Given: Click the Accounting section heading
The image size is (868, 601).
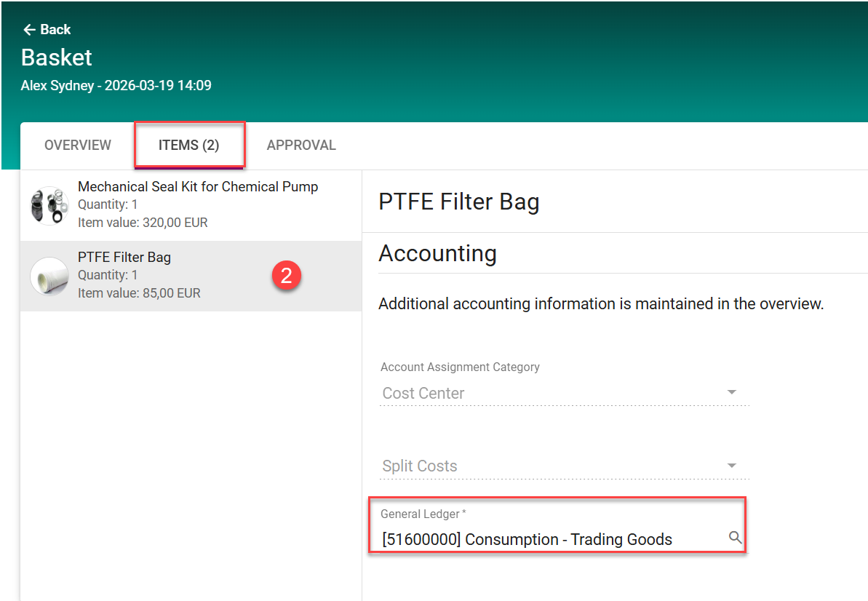Looking at the screenshot, I should (x=437, y=253).
